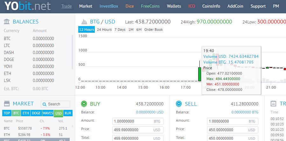Click the green plus BUY icon
This screenshot has width=286, height=141.
coord(84,104)
